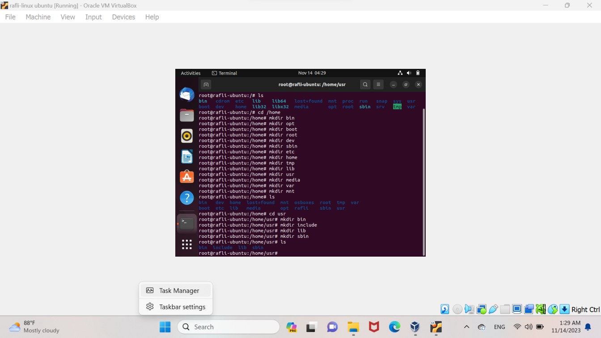Screen dimensions: 601x338
Task: Click the Windows Start button
Action: (x=165, y=327)
